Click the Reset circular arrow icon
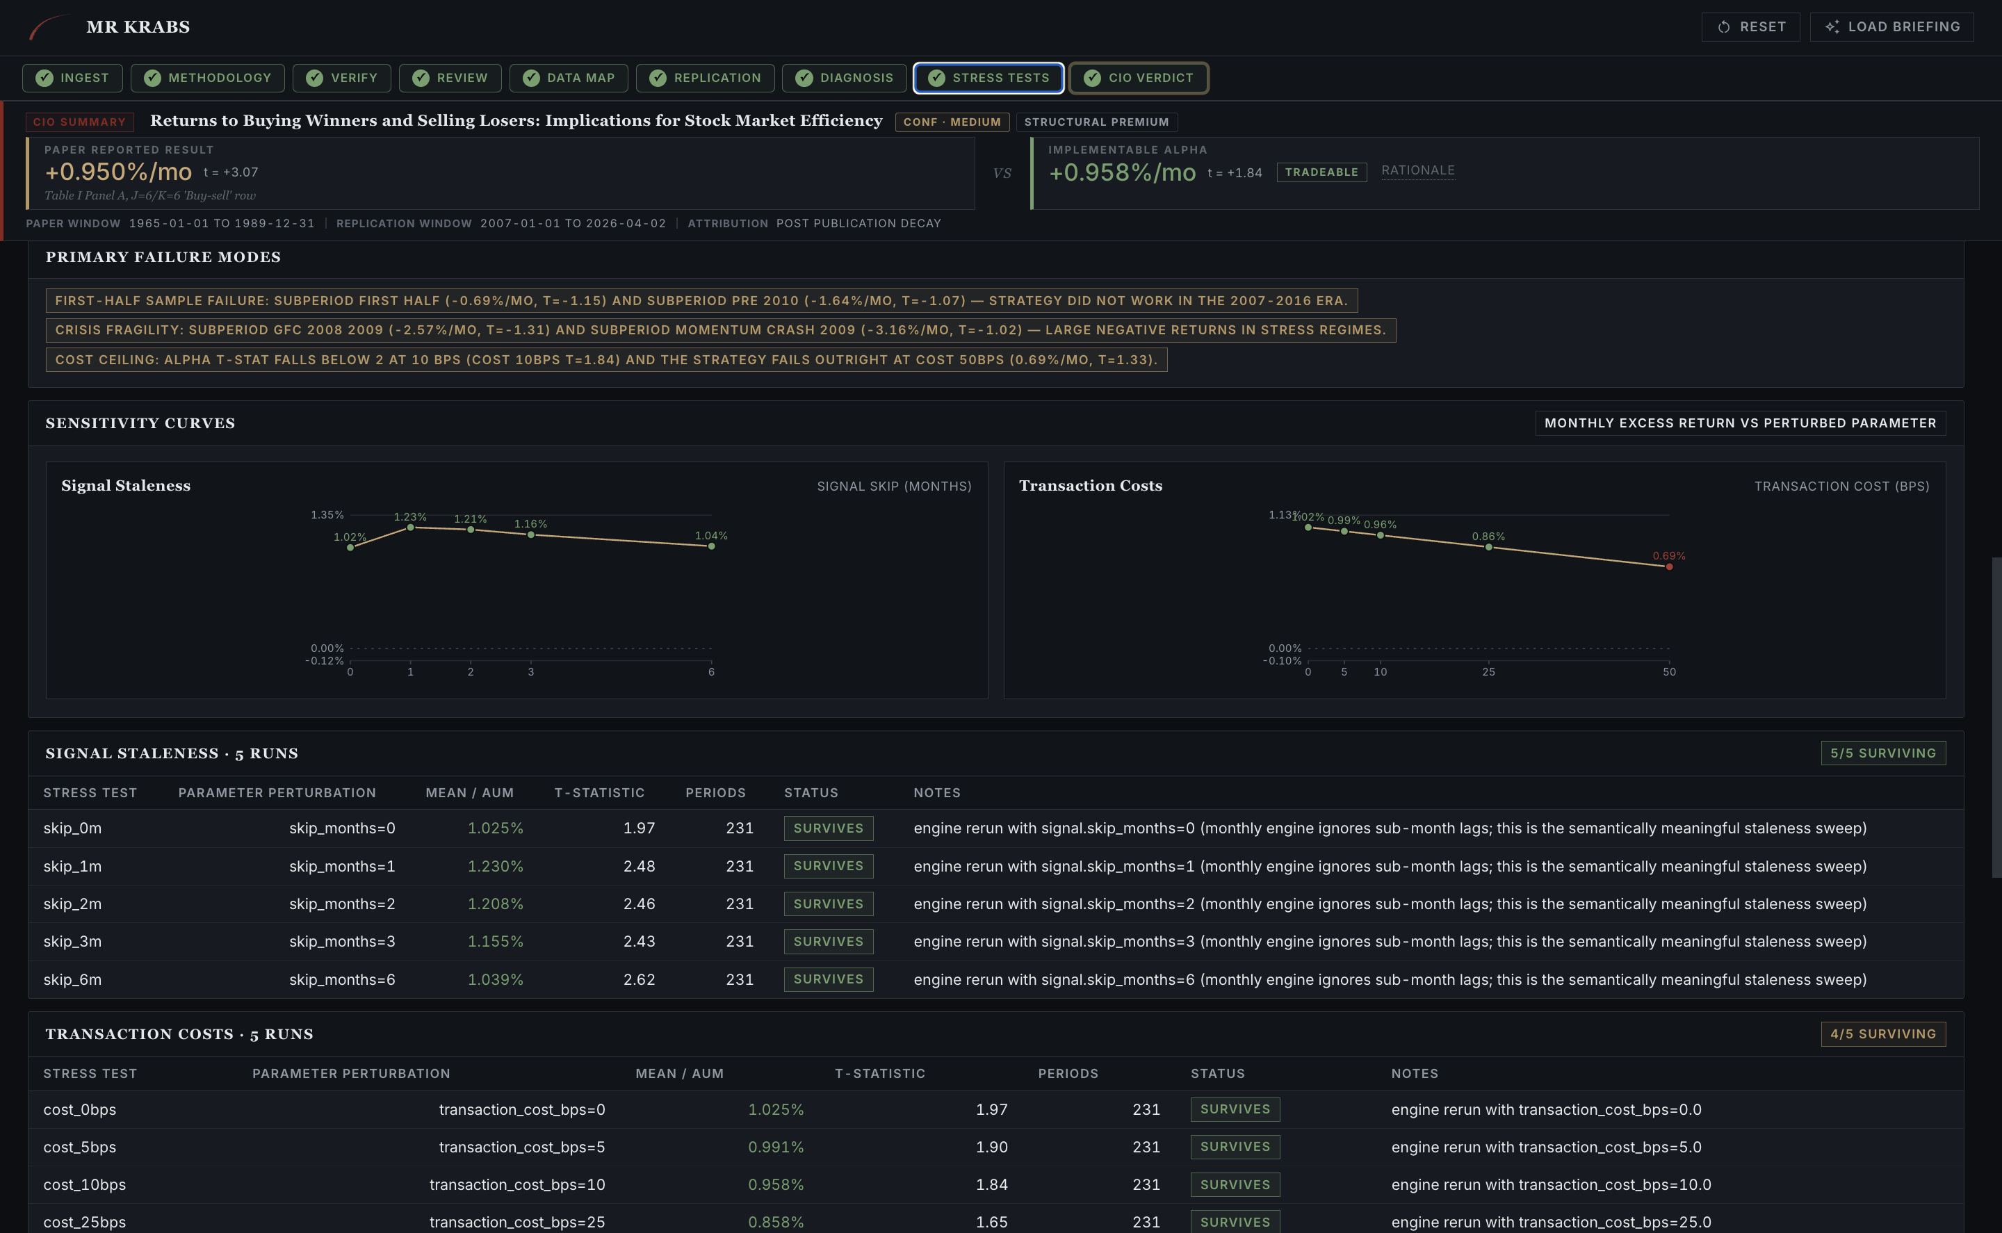 pyautogui.click(x=1723, y=27)
